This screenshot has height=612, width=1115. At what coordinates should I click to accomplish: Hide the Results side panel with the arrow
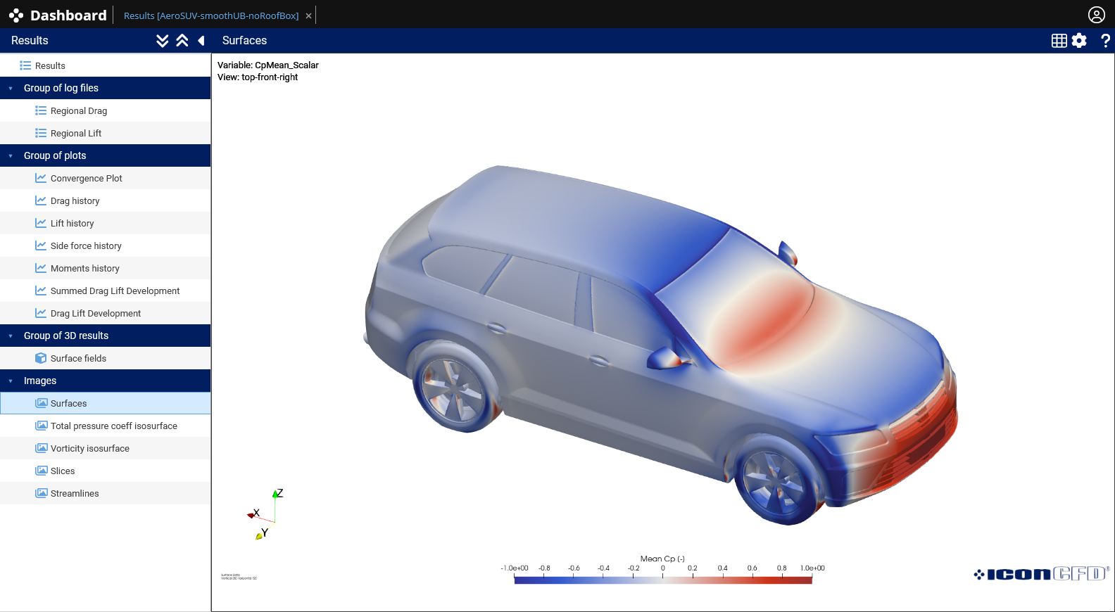(201, 41)
